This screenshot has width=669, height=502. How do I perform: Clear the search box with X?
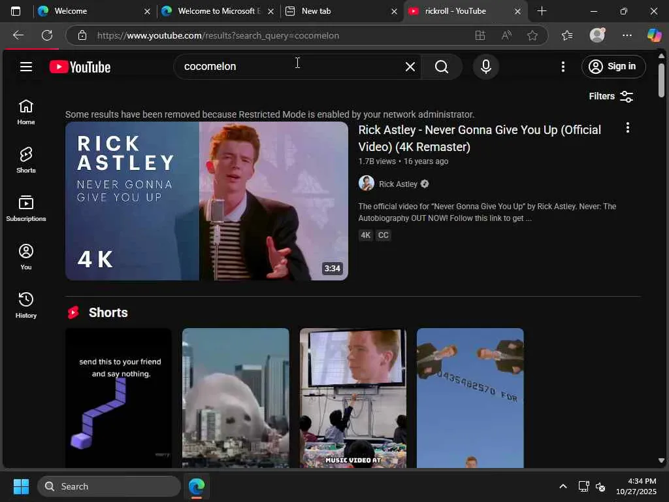pyautogui.click(x=410, y=67)
